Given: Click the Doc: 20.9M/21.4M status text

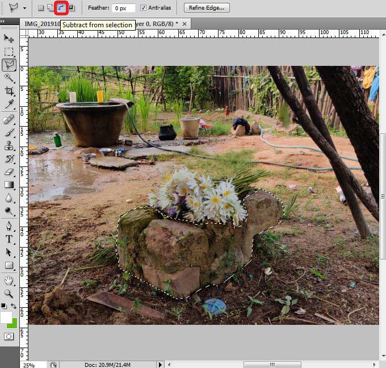Looking at the screenshot, I should 107,365.
